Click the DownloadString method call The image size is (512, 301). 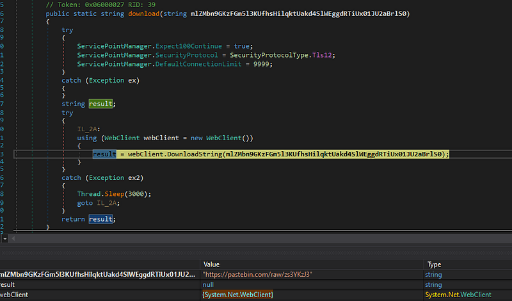click(195, 154)
